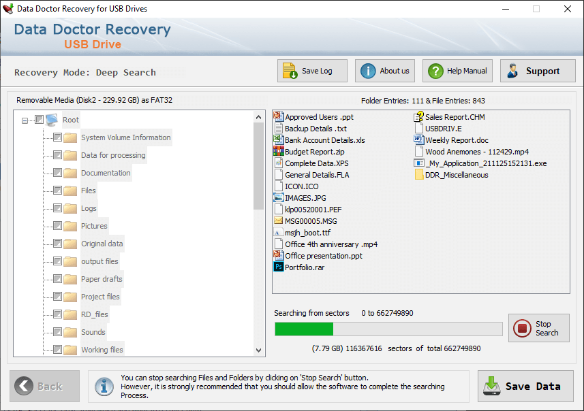Toggle the Logs folder checkbox

(x=57, y=208)
